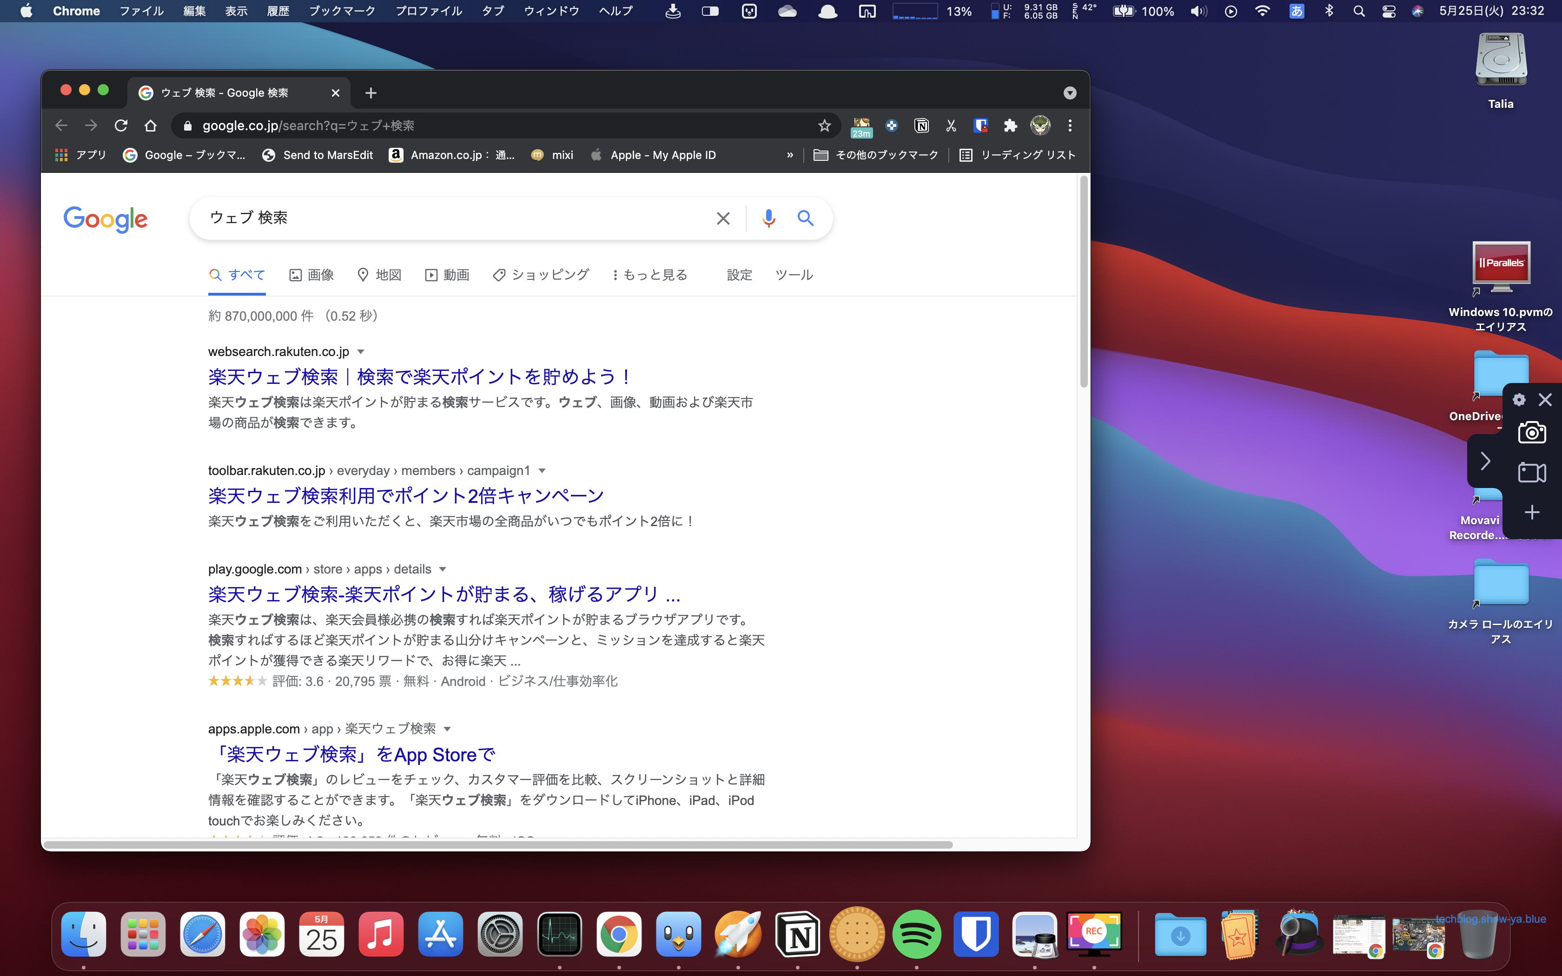Open the floating recorder widget settings gear
Screen dimensions: 1562x976
pos(1519,400)
